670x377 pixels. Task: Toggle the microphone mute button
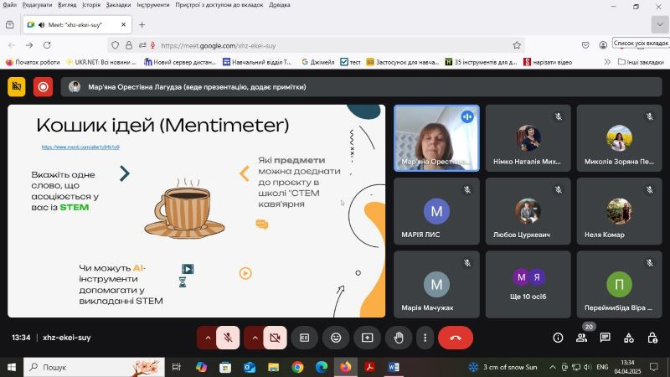228,338
